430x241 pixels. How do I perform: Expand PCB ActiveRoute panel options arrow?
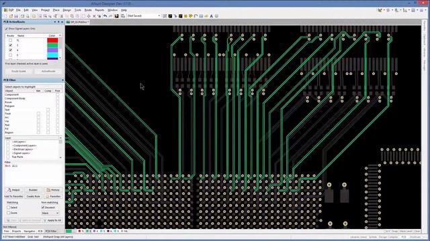point(55,22)
